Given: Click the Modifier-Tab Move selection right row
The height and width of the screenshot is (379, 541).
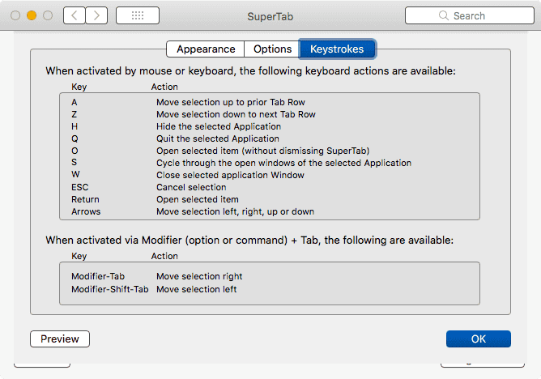Looking at the screenshot, I should click(x=270, y=276).
